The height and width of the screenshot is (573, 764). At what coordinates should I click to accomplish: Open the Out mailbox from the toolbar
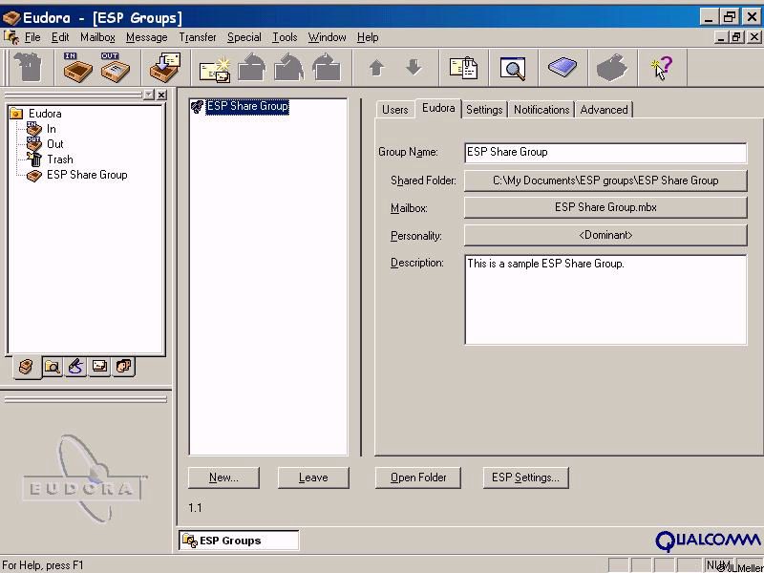tap(116, 67)
